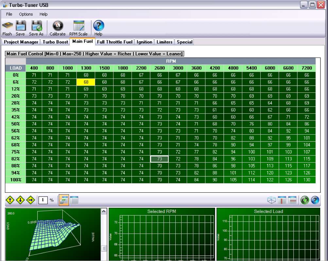This screenshot has width=328, height=261.
Task: Minimize the Turbo-Tuner USB window
Action: coord(303,5)
